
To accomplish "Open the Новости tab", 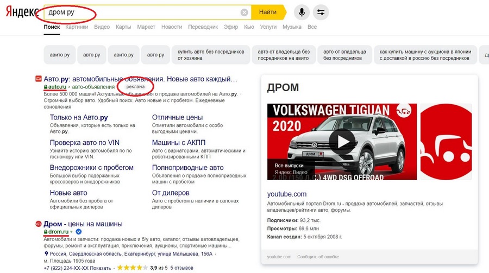I will click(172, 27).
